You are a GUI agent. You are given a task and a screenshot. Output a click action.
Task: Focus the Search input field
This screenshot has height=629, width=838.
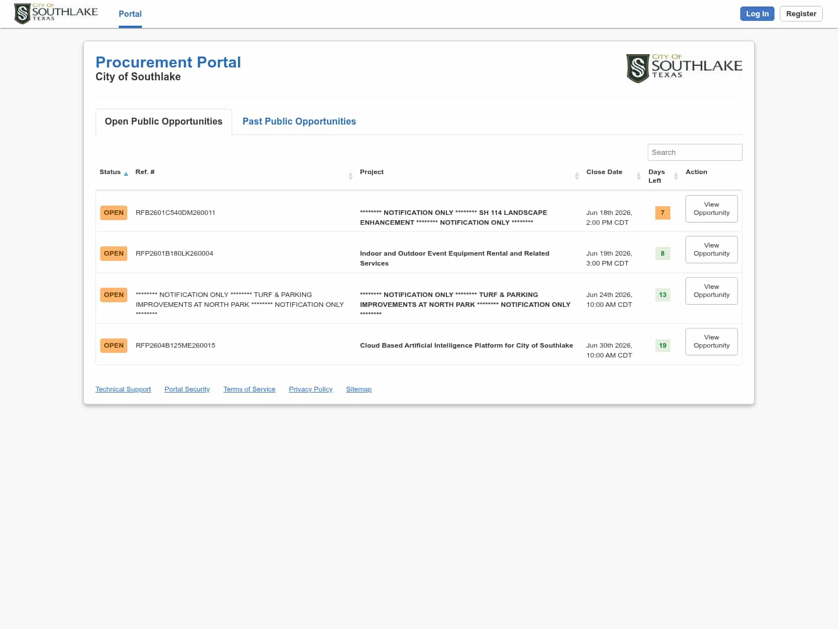pos(695,152)
